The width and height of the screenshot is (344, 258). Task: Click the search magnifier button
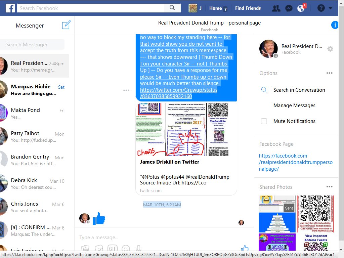(x=172, y=8)
